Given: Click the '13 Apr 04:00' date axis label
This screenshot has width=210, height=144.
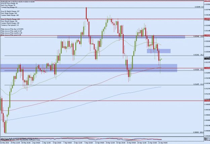Looking at the screenshot, I should (x=99, y=143).
